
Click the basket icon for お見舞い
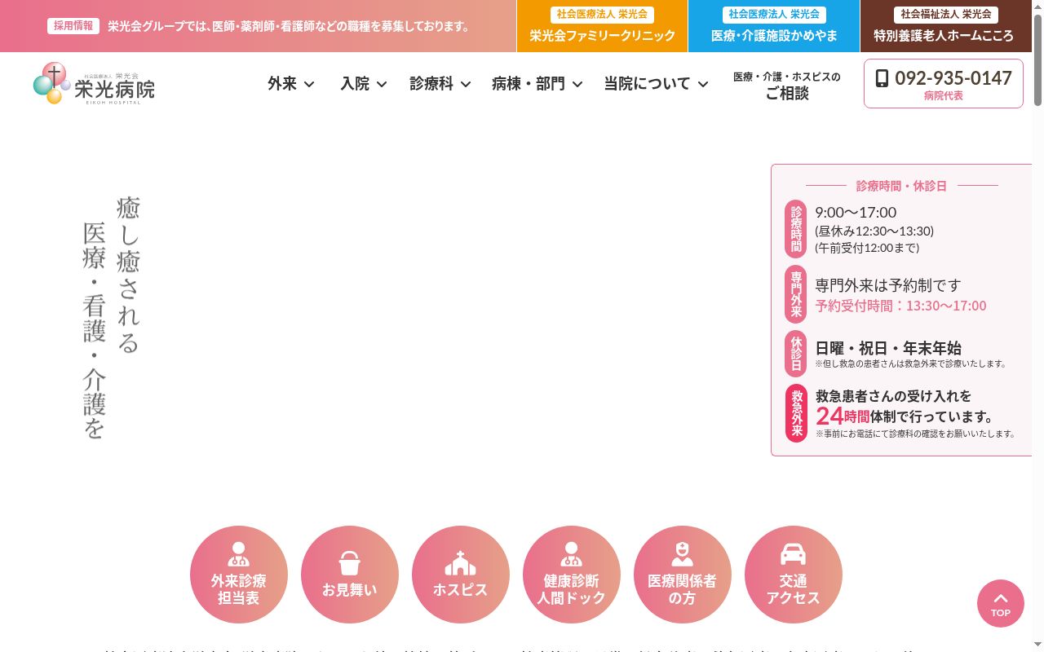click(349, 563)
